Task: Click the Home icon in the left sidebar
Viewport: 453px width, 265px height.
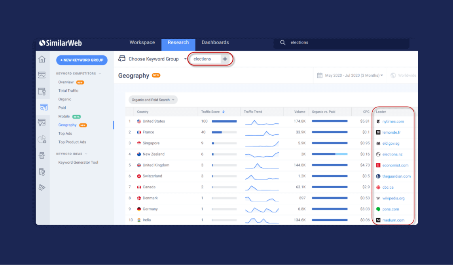Action: tap(42, 59)
